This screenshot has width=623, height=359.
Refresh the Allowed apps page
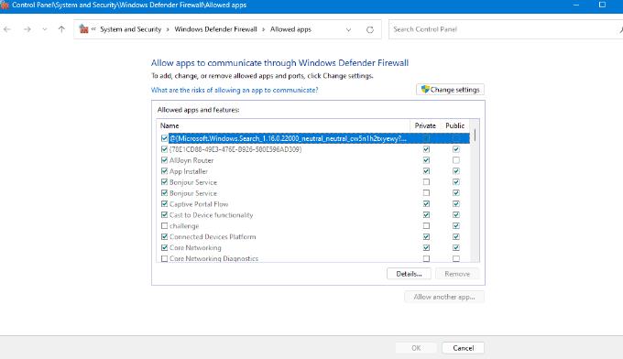coord(370,30)
